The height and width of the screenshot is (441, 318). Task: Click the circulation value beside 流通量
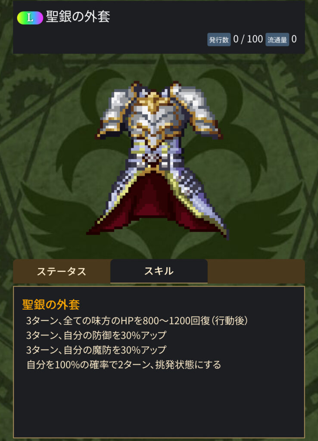click(x=294, y=39)
